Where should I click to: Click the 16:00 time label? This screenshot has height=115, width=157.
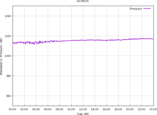(x=106, y=109)
